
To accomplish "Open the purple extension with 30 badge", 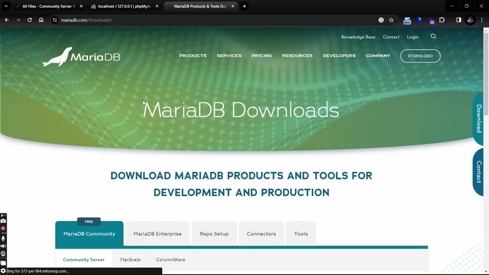I will [x=431, y=21].
